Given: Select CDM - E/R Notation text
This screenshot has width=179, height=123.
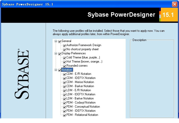Looking at the screenshot, I should tap(79, 74).
